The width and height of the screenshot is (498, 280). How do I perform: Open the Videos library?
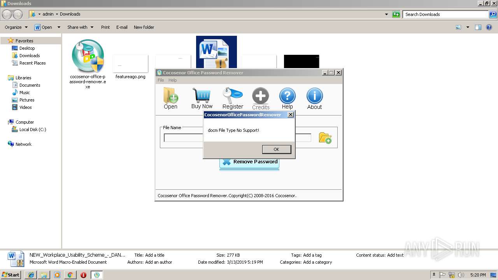click(26, 107)
